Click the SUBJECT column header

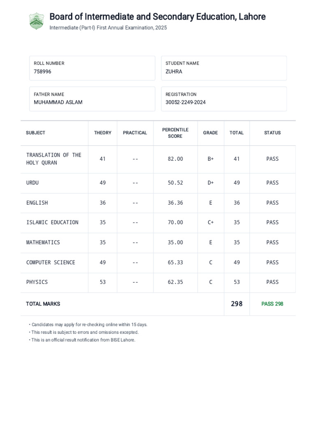pyautogui.click(x=36, y=133)
